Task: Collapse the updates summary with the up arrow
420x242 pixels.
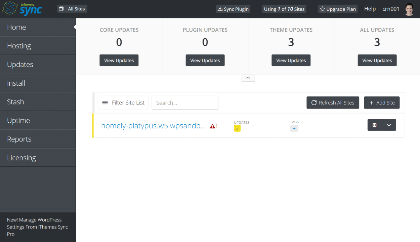Action: click(248, 77)
